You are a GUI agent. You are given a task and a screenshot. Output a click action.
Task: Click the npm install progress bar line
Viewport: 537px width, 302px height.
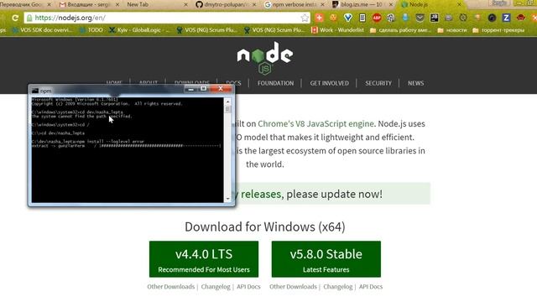pos(127,146)
